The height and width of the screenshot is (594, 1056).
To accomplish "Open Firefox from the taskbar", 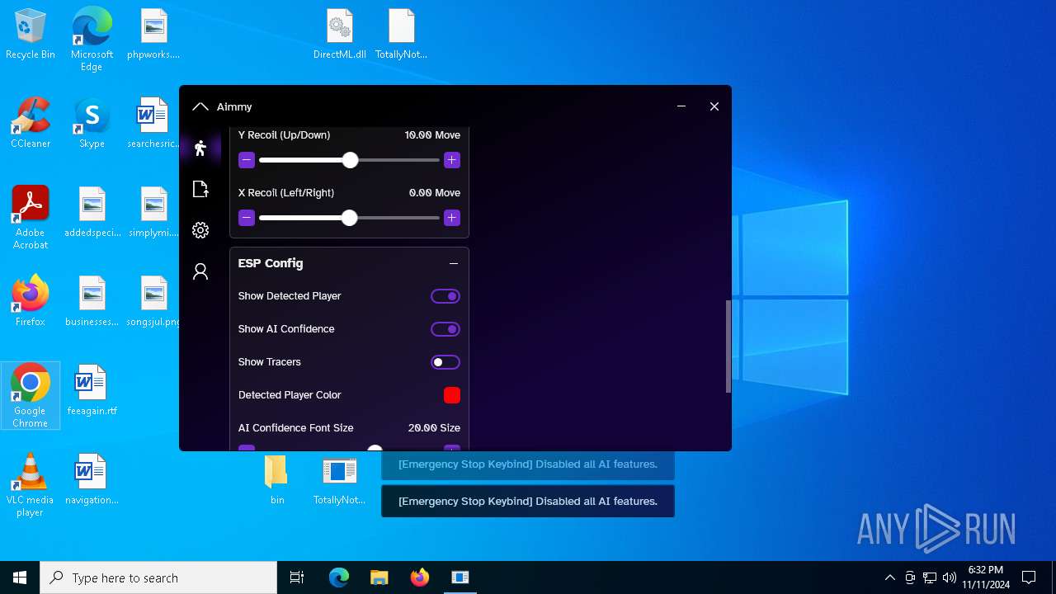I will (x=420, y=577).
